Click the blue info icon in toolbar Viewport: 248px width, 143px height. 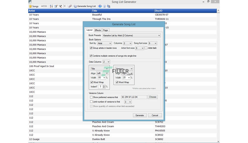104,6
